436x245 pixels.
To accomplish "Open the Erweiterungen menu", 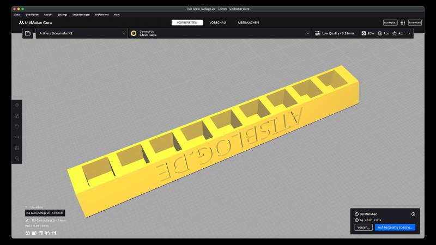I will click(81, 15).
